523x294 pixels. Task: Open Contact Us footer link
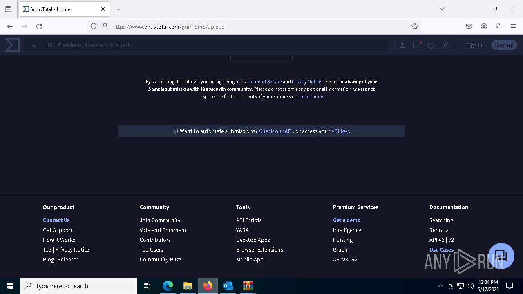[x=56, y=220]
